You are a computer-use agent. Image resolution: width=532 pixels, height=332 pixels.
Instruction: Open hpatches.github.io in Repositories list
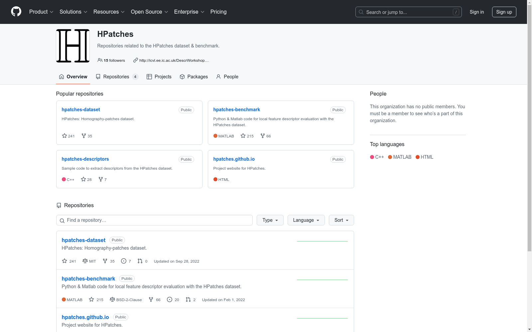(85, 317)
